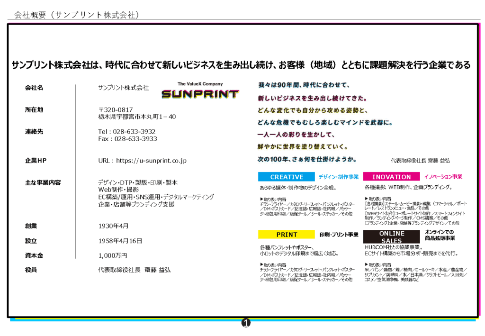Click slogan line 我々は90年間、時代に合わせて
Image resolution: width=485 pixels, height=336 pixels.
point(304,85)
